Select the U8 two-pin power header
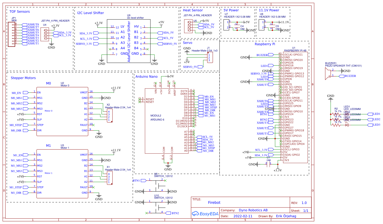Screen dimensions: 383x224 (262, 25)
